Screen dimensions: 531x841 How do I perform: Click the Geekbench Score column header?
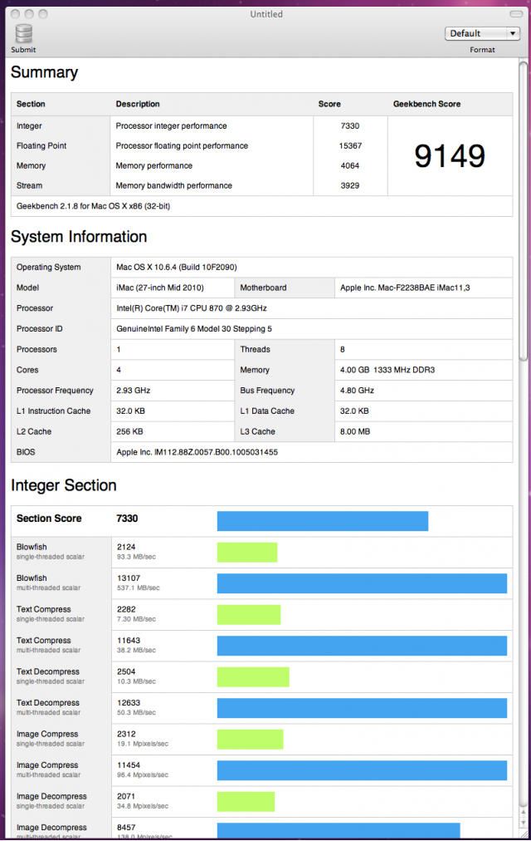coord(426,104)
